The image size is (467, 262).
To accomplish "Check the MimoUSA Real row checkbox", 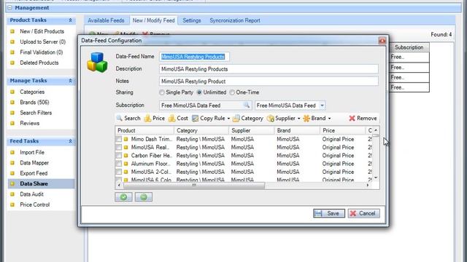I will (119, 147).
